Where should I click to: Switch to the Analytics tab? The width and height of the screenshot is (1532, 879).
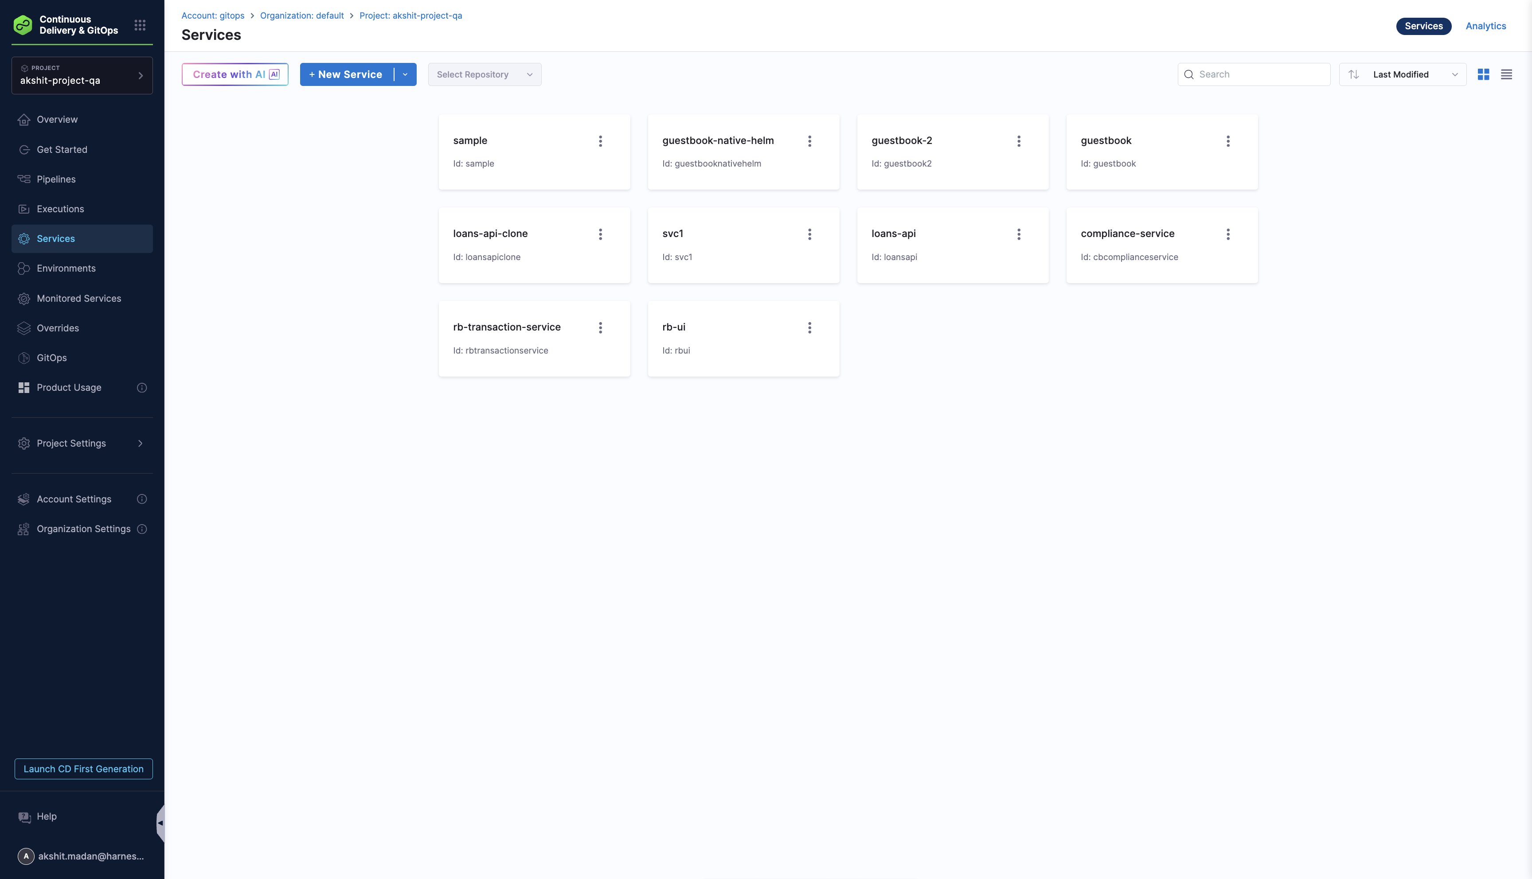point(1485,26)
